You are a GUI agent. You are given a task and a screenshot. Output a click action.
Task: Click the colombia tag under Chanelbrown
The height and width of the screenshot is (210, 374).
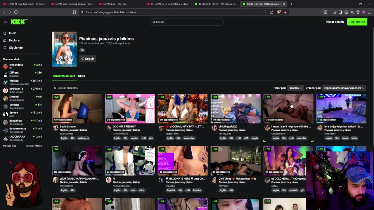click(302, 138)
